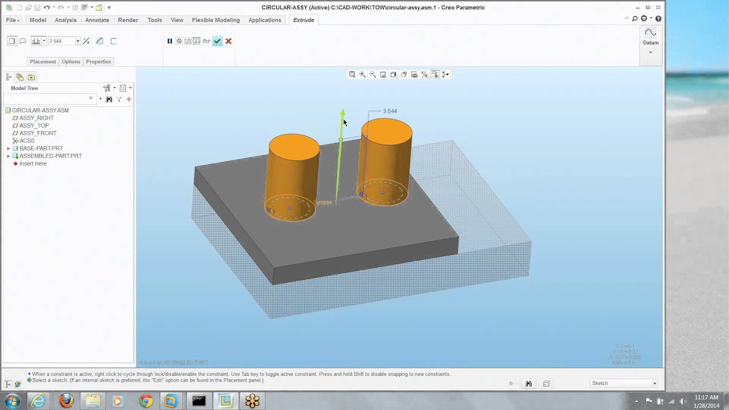Click the Refit view icon
Image resolution: width=729 pixels, height=410 pixels.
coord(352,75)
